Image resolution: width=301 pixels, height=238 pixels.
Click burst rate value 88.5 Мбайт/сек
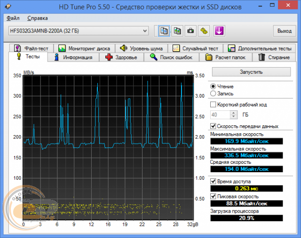click(x=246, y=204)
